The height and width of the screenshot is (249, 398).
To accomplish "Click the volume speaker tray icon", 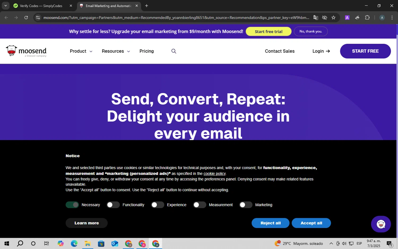I will pos(344,243).
